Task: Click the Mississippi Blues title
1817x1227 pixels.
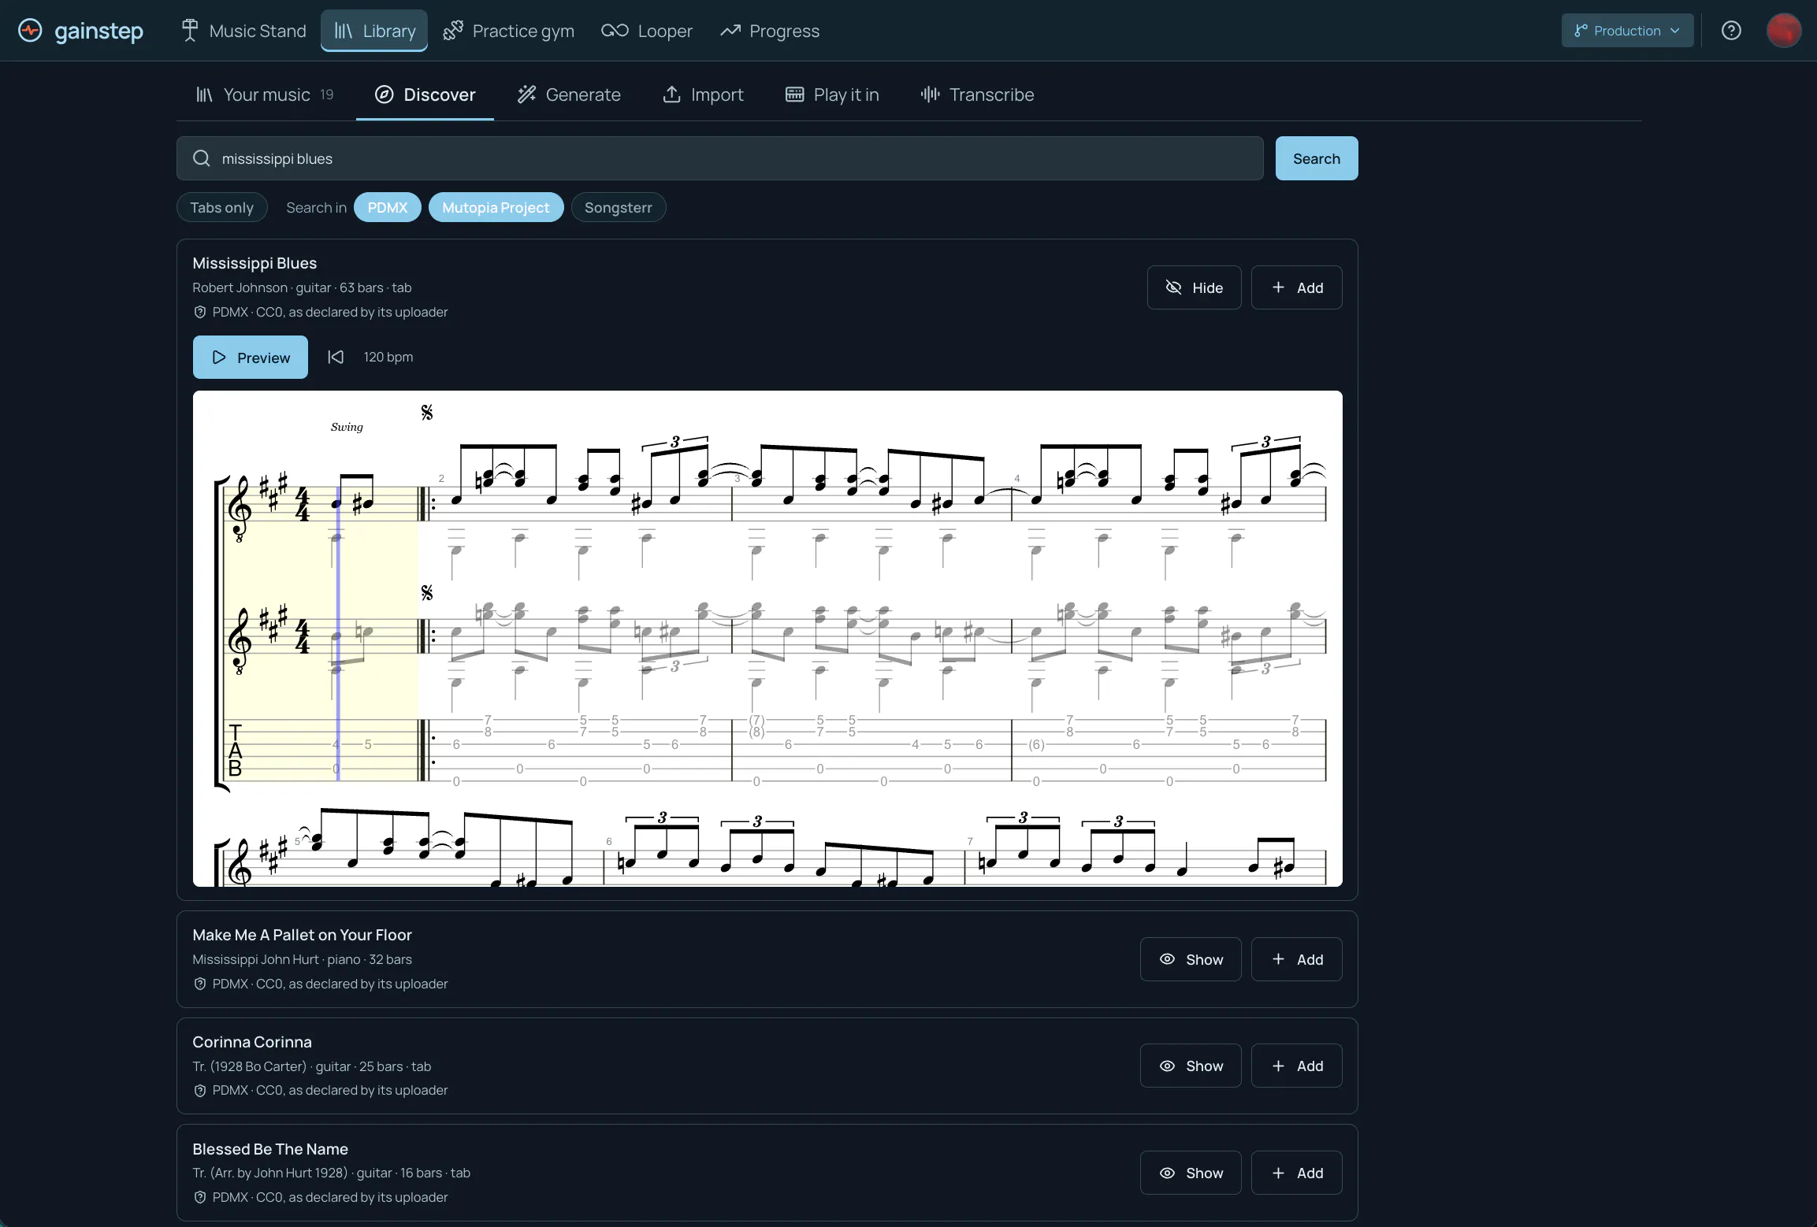Action: coord(255,263)
